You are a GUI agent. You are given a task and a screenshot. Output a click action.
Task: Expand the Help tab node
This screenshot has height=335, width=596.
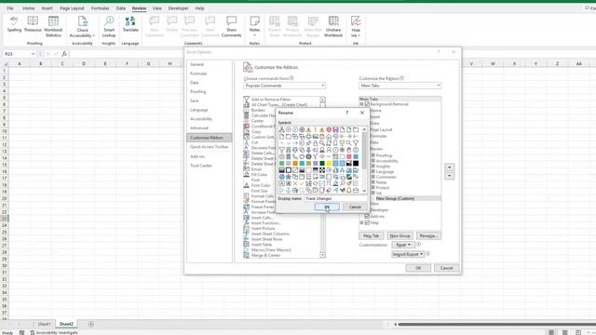click(x=361, y=222)
